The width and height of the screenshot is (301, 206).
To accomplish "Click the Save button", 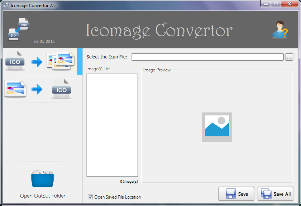I will point(236,194).
